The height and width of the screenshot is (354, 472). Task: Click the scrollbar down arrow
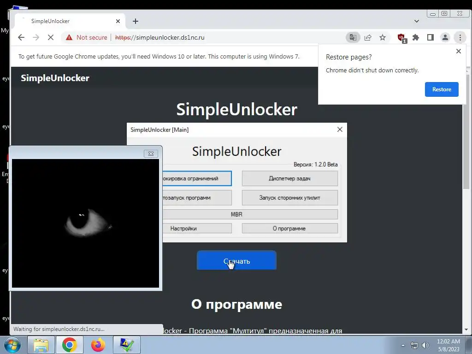pyautogui.click(x=466, y=330)
